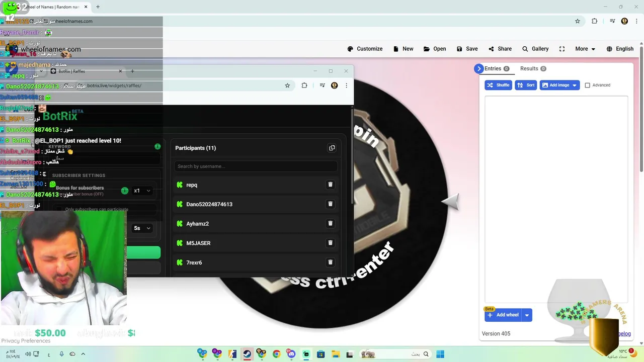Open the Customize palette option
Viewport: 644px width, 362px height.
click(x=365, y=49)
